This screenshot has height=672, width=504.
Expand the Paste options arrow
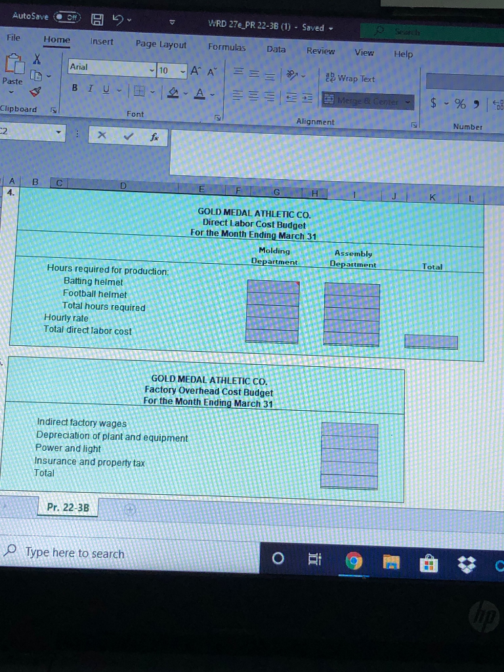pyautogui.click(x=12, y=92)
